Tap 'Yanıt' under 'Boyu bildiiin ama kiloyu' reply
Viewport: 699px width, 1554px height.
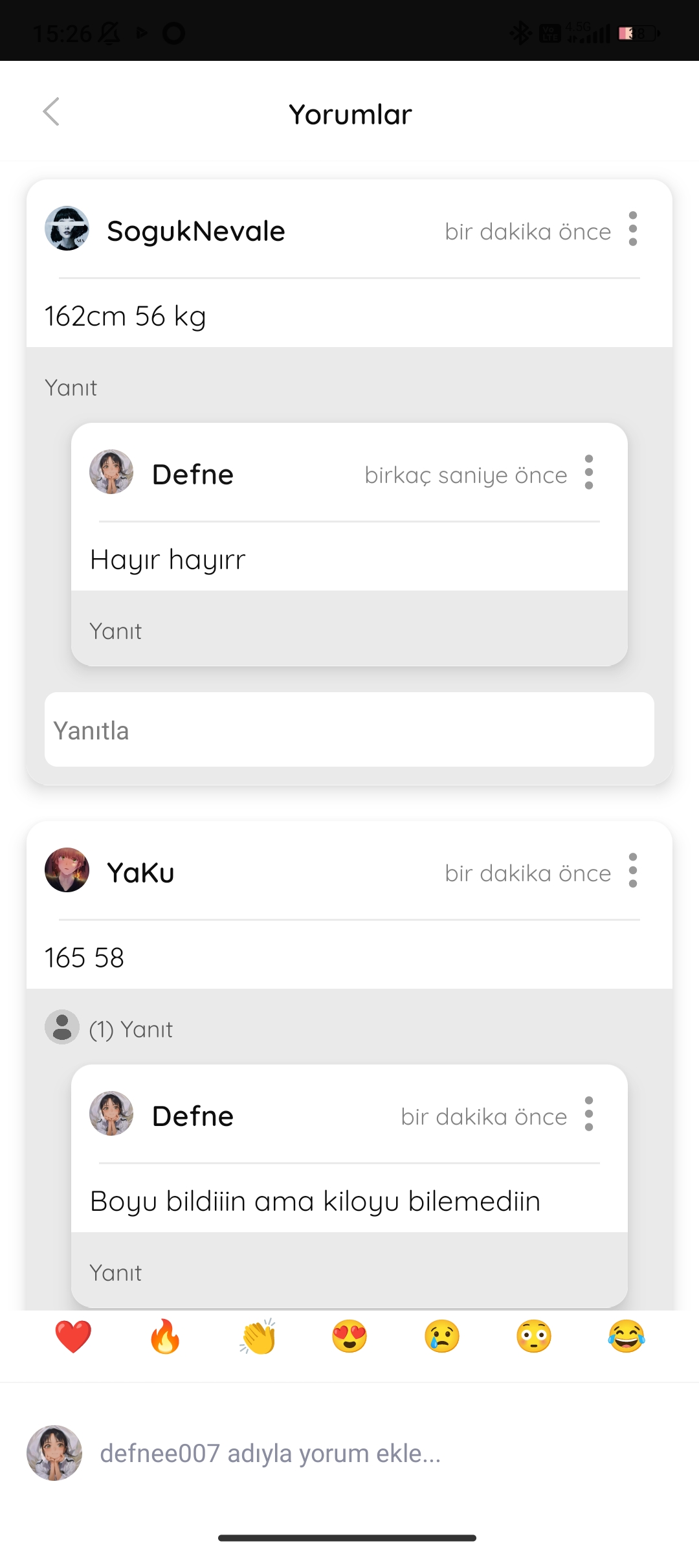click(x=115, y=1273)
